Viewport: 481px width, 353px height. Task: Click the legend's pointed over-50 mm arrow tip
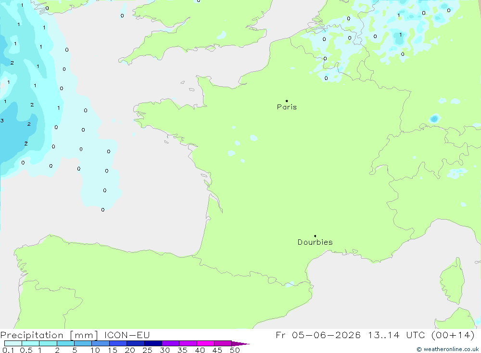(240, 344)
